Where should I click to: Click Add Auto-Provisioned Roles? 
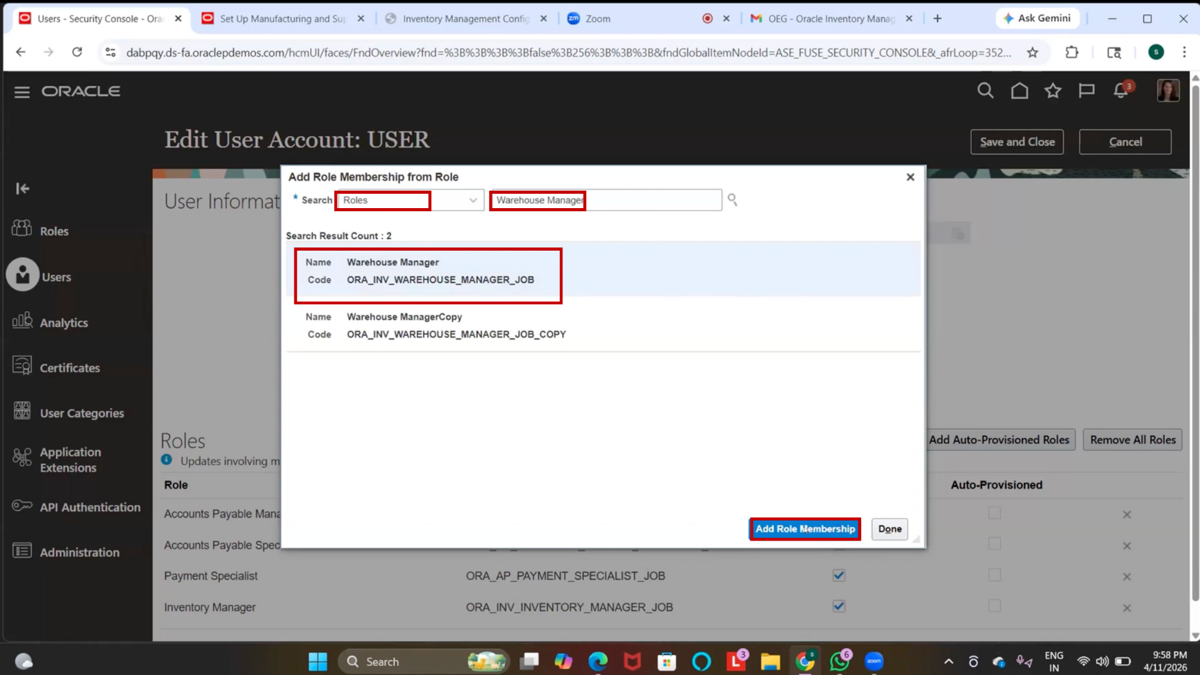(999, 439)
